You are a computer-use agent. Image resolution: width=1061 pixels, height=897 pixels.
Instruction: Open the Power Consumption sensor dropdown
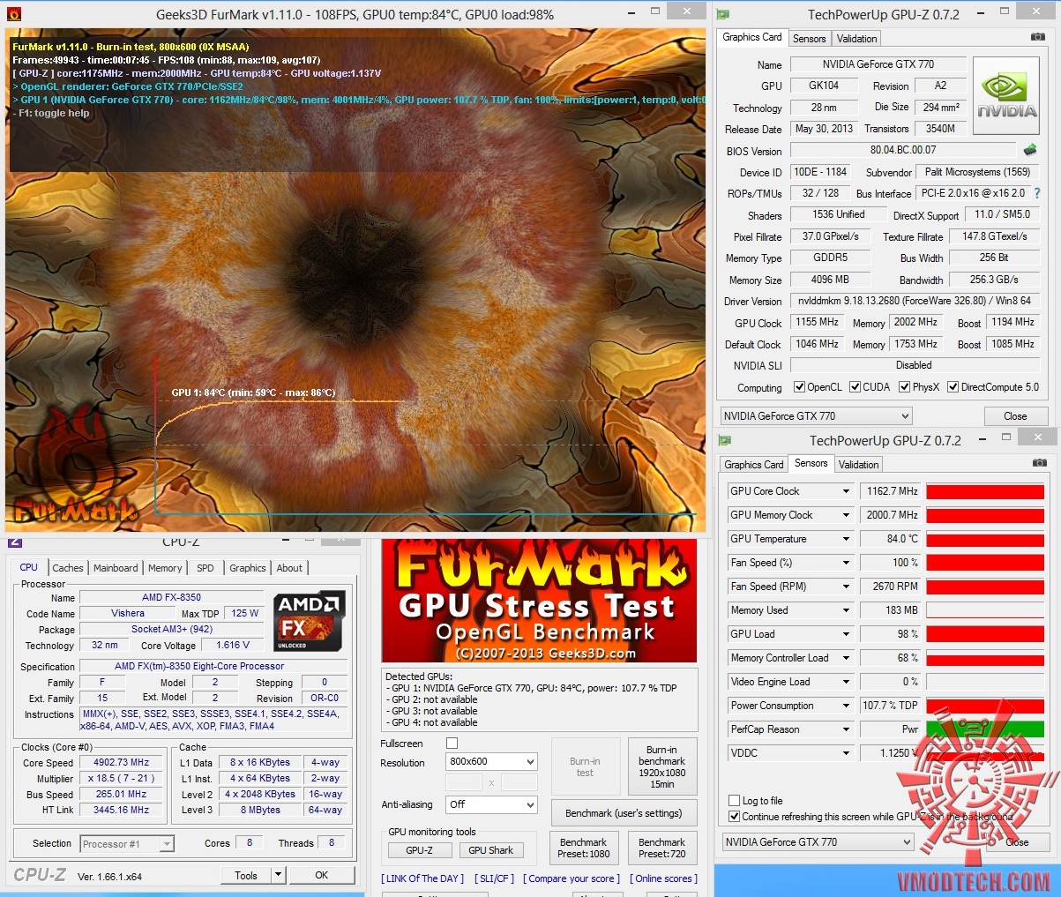[x=846, y=706]
